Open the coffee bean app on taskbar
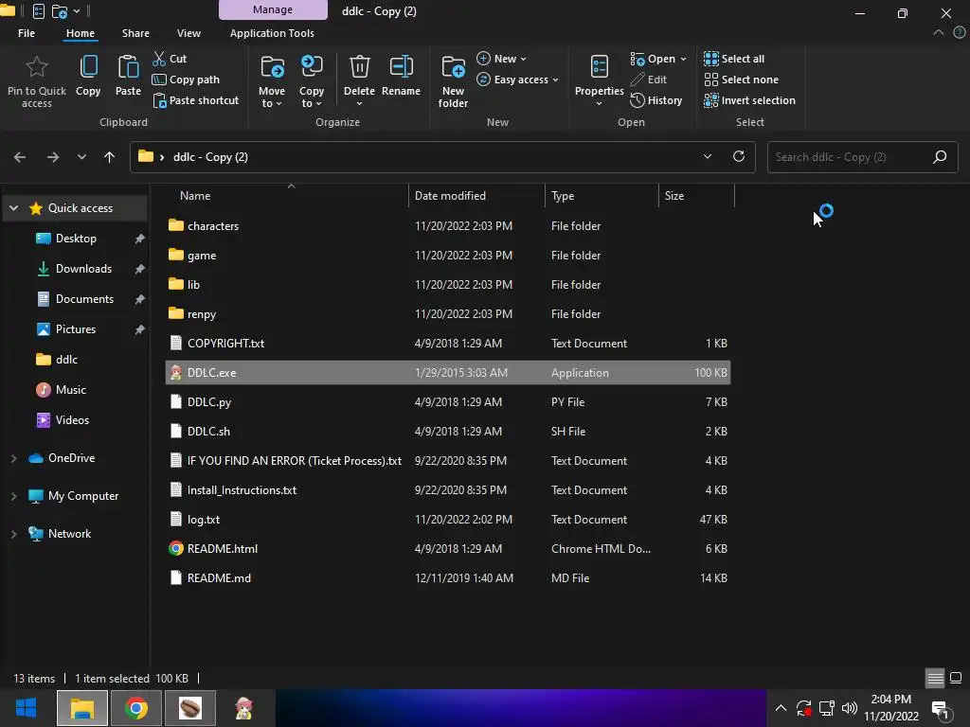Image resolution: width=970 pixels, height=727 pixels. point(189,708)
